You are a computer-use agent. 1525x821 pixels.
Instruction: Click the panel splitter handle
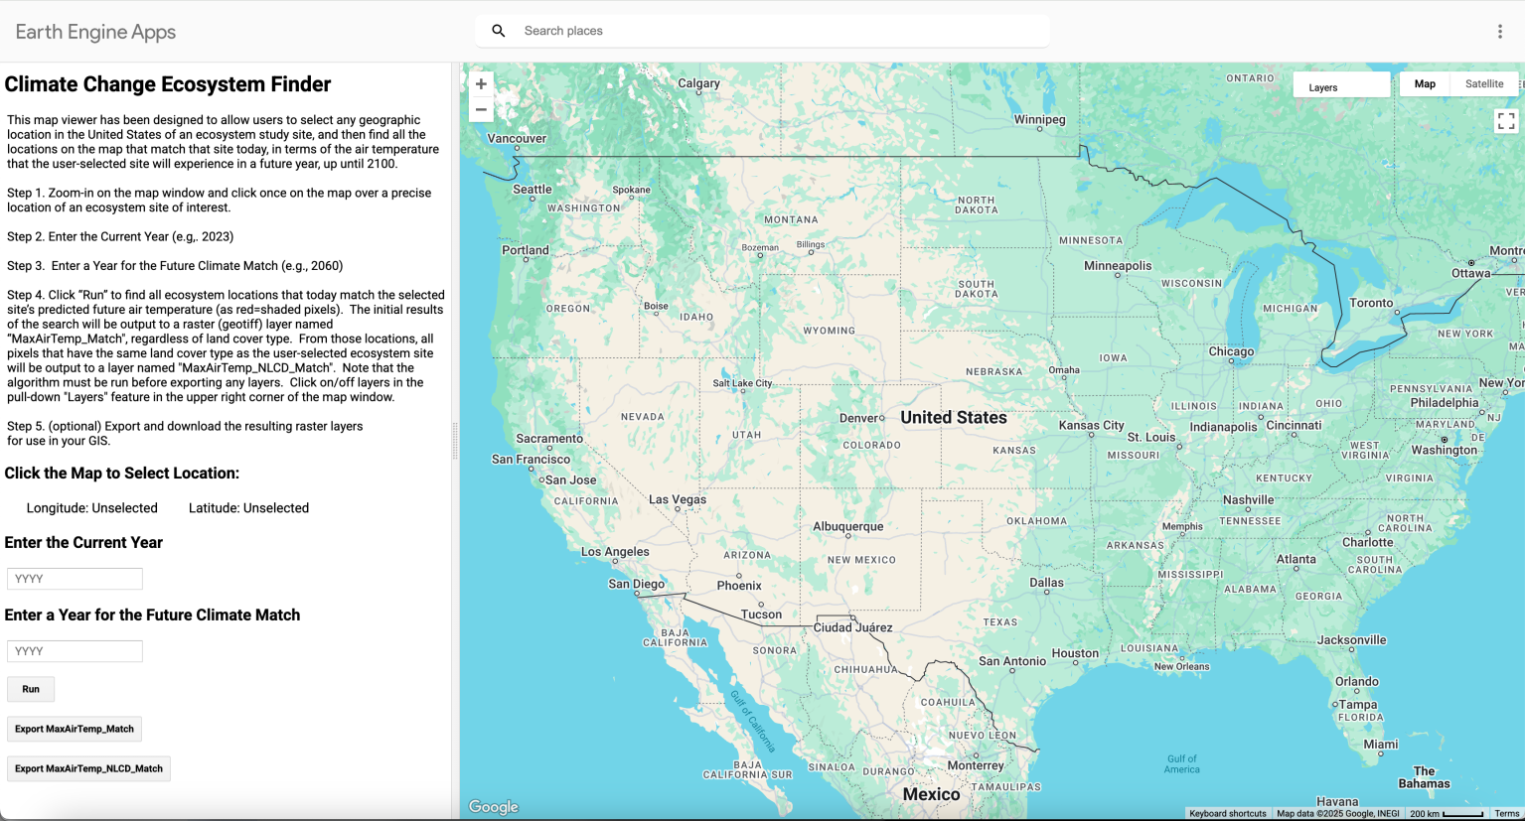455,440
